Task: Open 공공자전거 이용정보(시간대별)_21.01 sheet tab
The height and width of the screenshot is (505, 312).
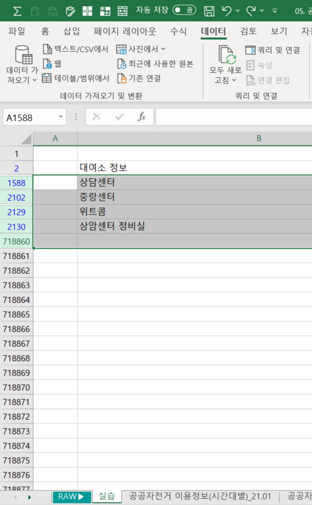Action: point(200,496)
